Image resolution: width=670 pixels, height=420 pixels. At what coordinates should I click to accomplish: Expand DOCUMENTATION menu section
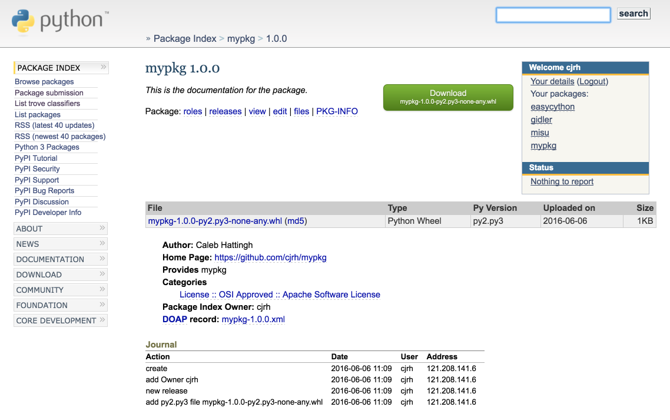tap(60, 259)
